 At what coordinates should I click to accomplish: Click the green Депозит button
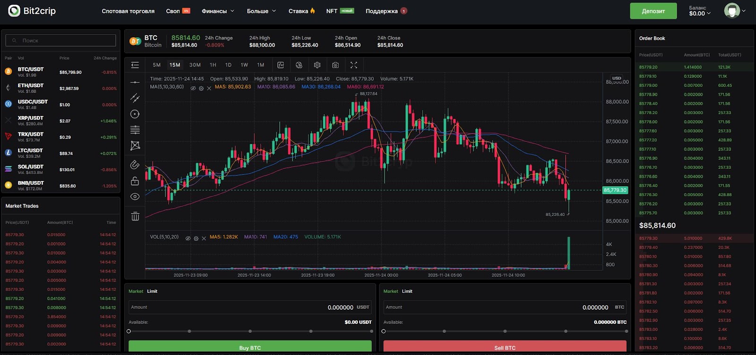(653, 11)
